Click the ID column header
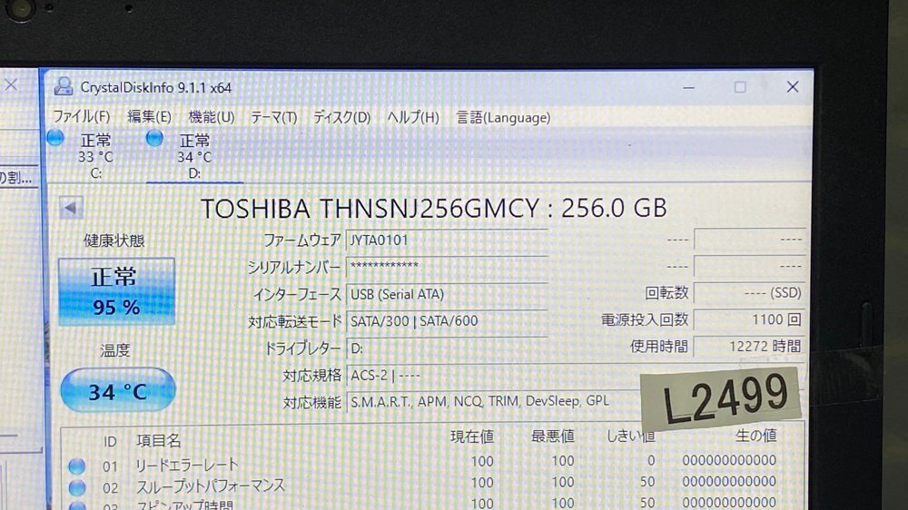908x510 pixels. tap(110, 442)
